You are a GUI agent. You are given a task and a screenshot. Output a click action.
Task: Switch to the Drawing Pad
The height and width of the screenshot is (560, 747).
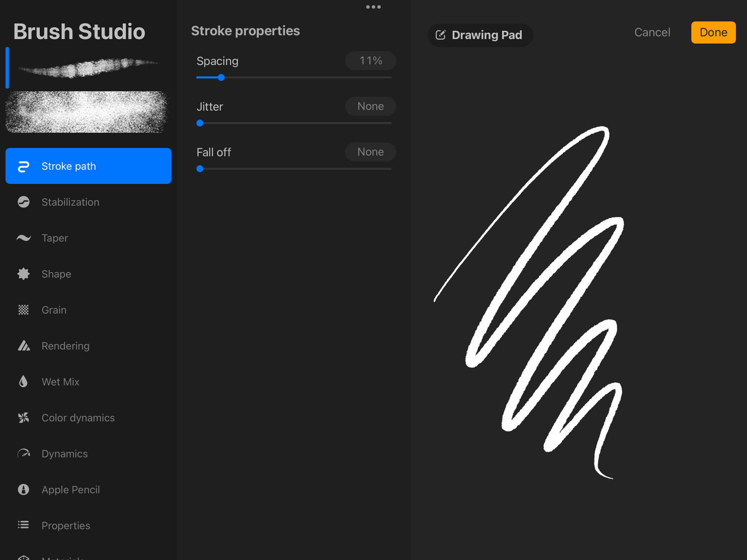(x=480, y=35)
